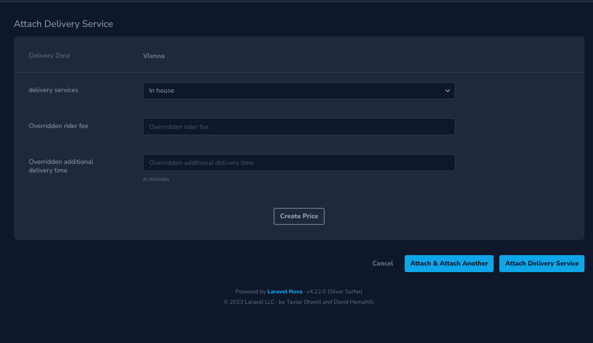
Task: Click the In minutes helper text
Action: [156, 179]
